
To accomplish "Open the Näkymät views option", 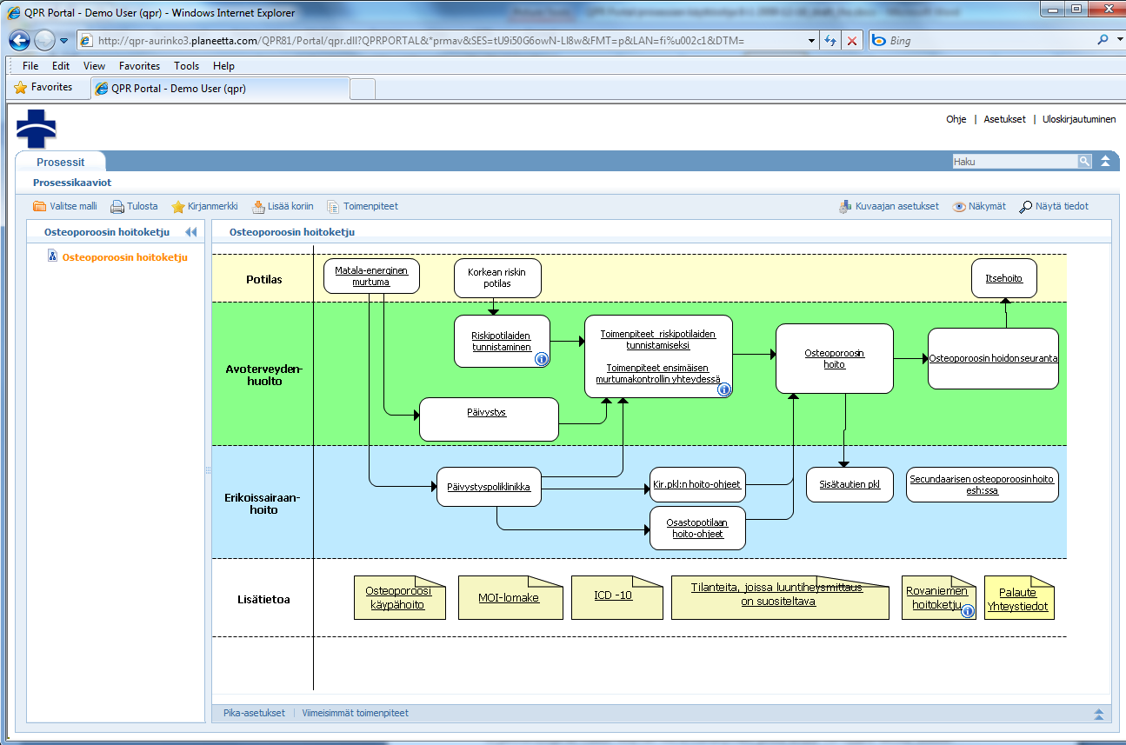I will (x=979, y=207).
